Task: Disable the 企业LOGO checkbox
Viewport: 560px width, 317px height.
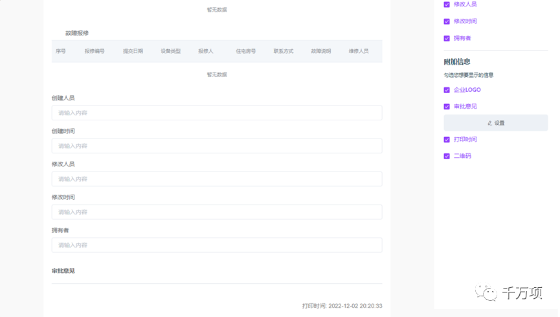Action: [447, 90]
